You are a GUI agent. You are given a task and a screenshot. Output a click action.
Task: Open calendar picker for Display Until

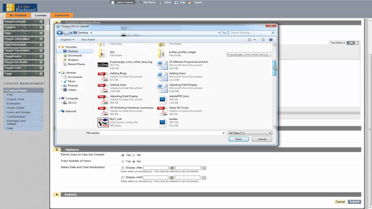171,178
